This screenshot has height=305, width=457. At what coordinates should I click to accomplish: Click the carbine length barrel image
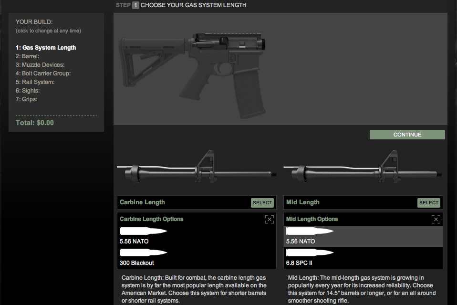click(x=197, y=167)
